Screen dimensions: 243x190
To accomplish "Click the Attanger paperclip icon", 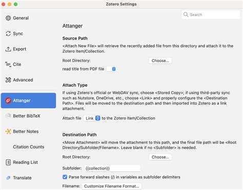I will point(8,100).
